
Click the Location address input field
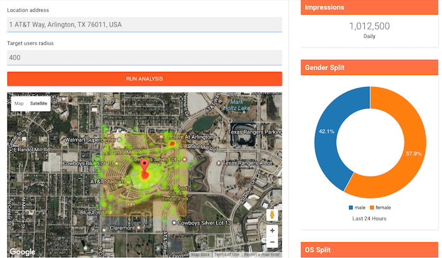click(x=145, y=25)
